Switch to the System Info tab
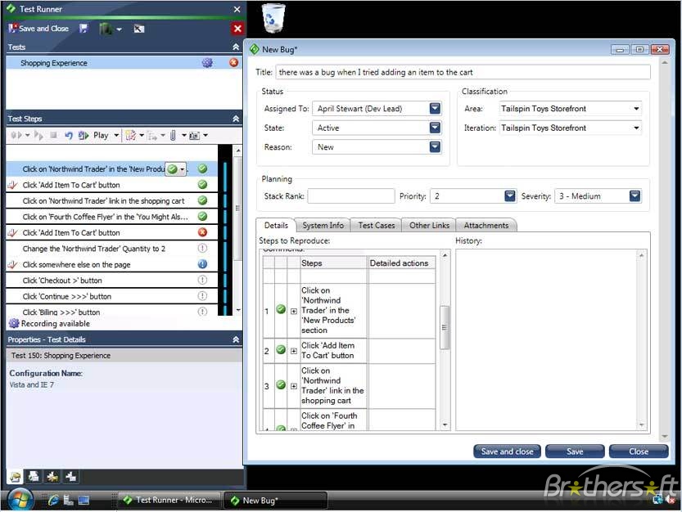The width and height of the screenshot is (682, 512). coord(323,225)
